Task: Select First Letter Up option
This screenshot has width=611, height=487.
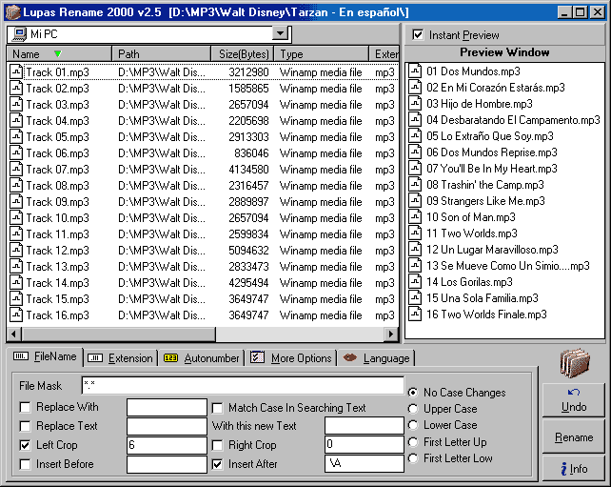Action: pos(413,442)
